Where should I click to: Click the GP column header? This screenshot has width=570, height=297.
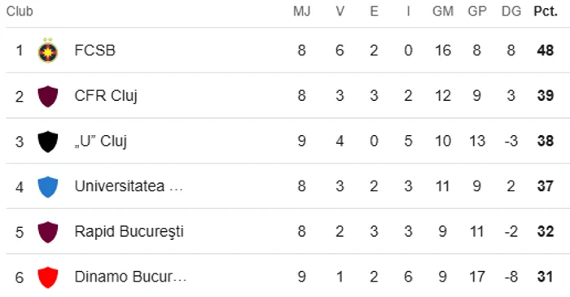(x=477, y=11)
